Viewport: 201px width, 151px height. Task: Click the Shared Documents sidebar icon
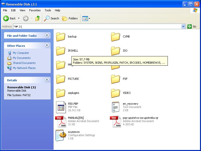(9, 63)
